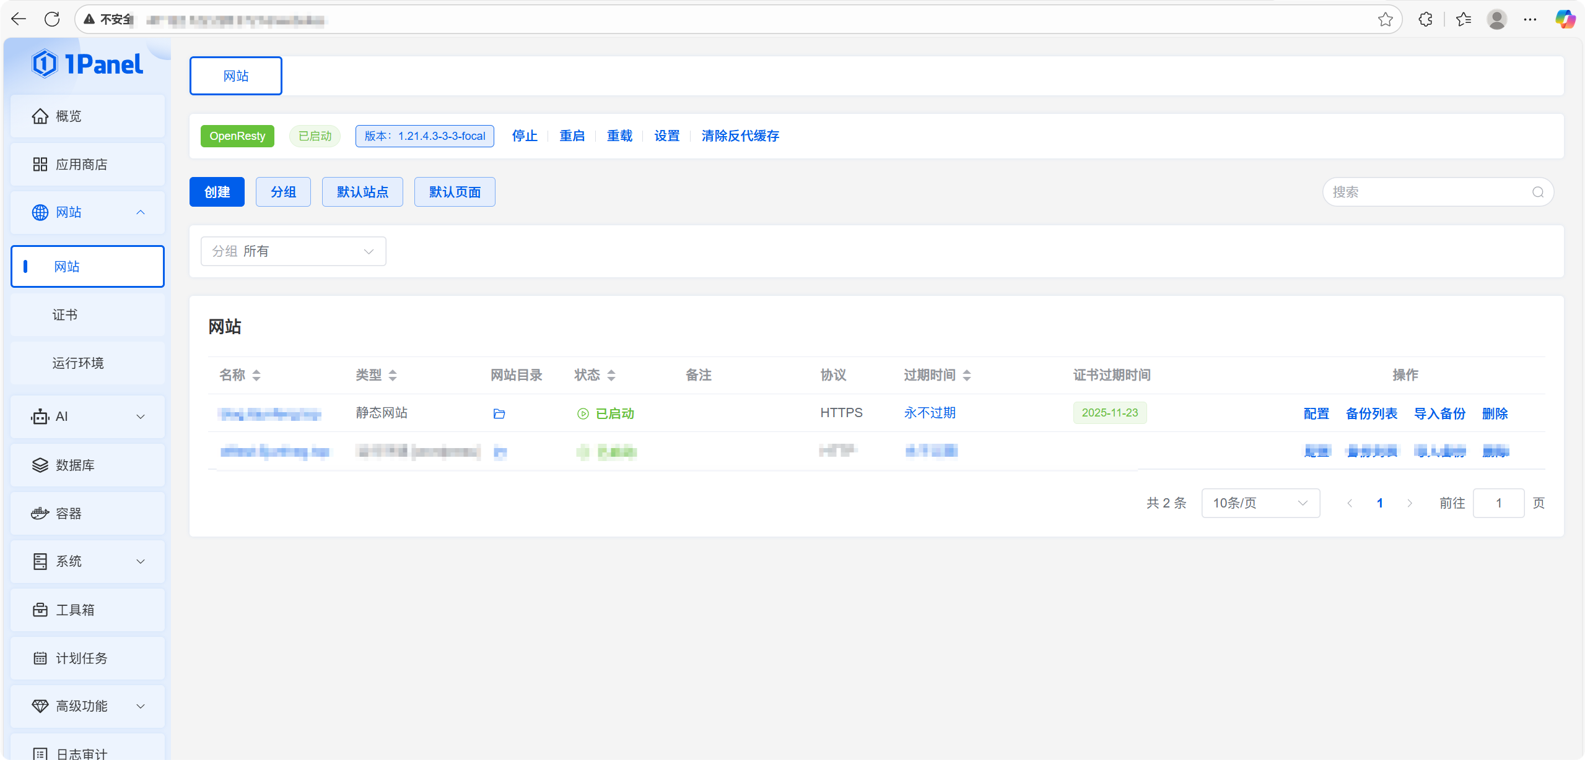Expand the AI sidebar menu
This screenshot has height=760, width=1585.
tap(87, 417)
